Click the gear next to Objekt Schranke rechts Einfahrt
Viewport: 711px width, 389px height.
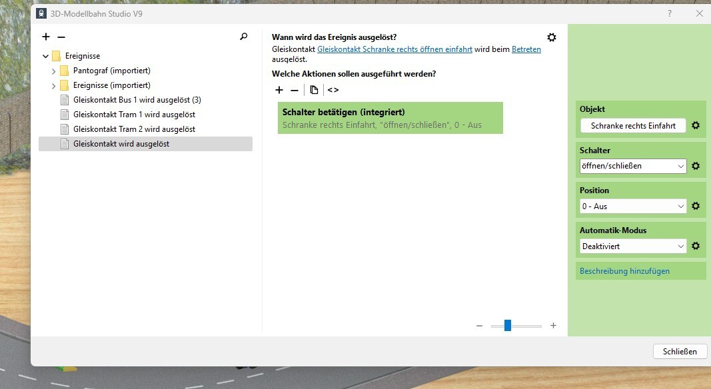click(x=696, y=126)
